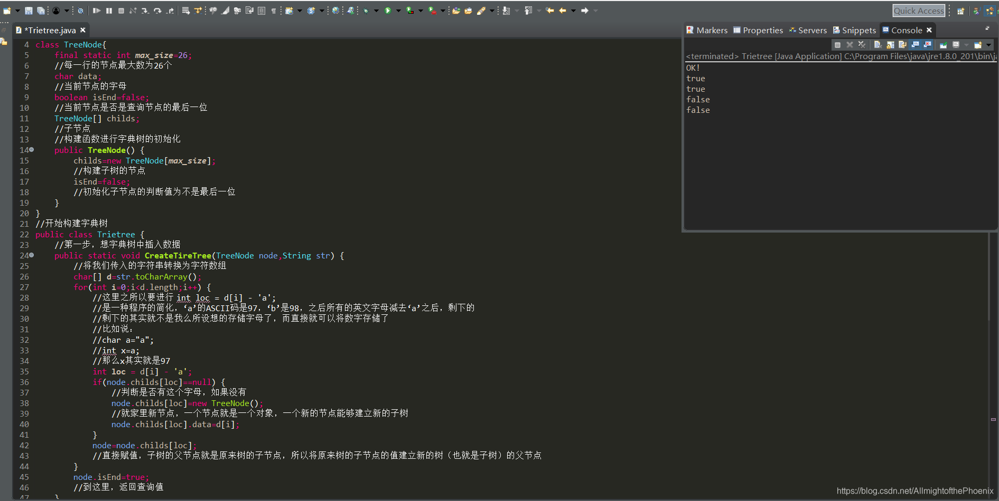Minimize the Console panel

point(987,28)
